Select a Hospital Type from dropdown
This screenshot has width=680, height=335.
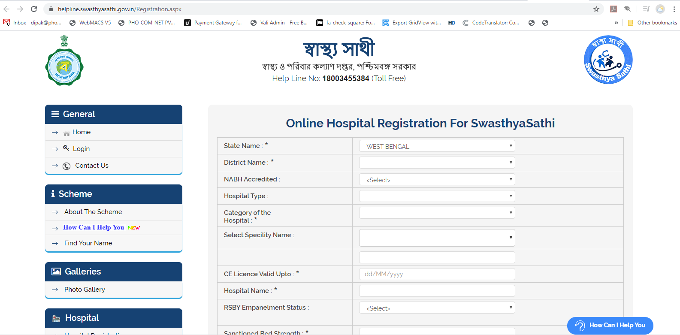tap(437, 196)
